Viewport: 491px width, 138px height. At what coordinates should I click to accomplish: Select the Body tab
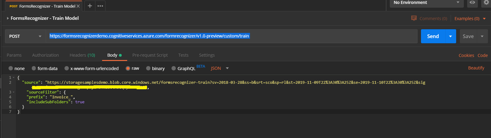coord(114,55)
